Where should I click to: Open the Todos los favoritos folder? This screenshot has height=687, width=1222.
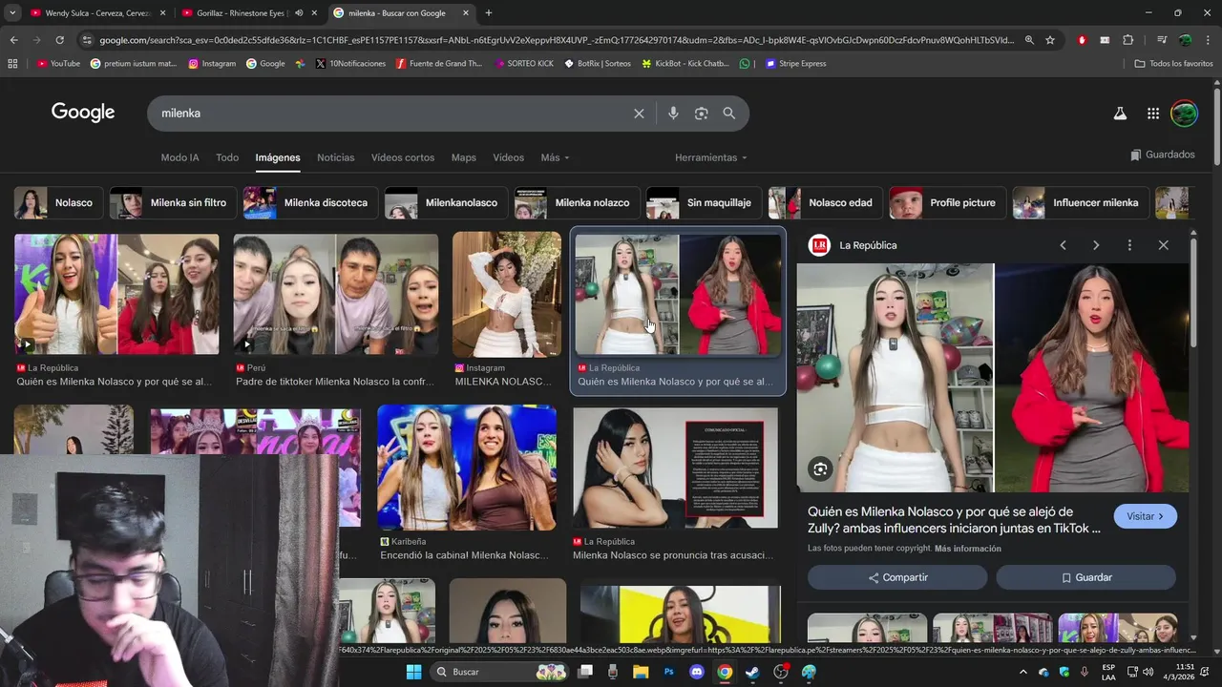pyautogui.click(x=1174, y=64)
